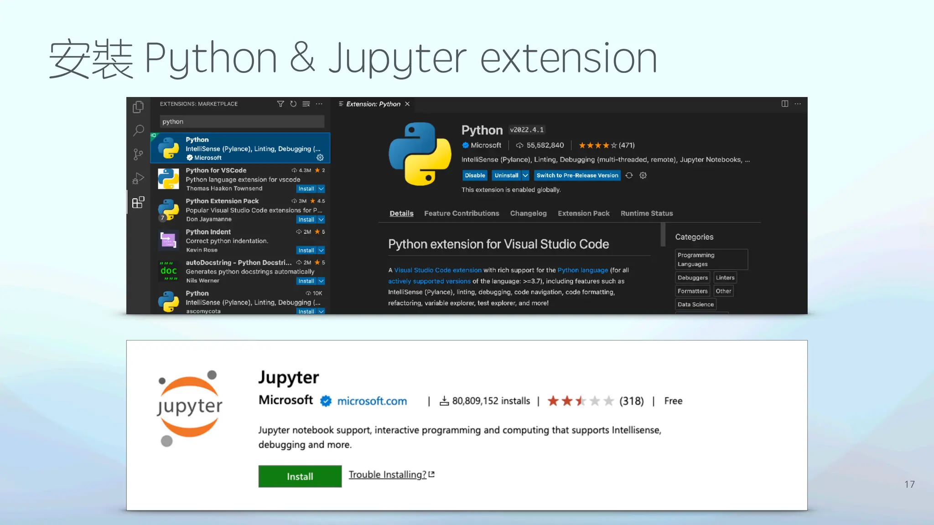Open the Search icon in activity bar
The height and width of the screenshot is (525, 934).
(x=138, y=131)
